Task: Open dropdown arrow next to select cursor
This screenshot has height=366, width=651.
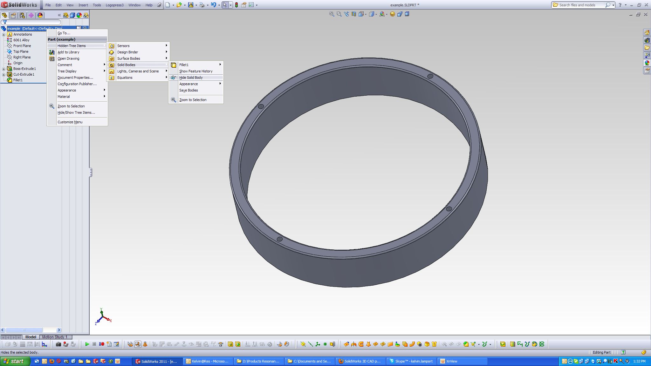Action: [230, 5]
